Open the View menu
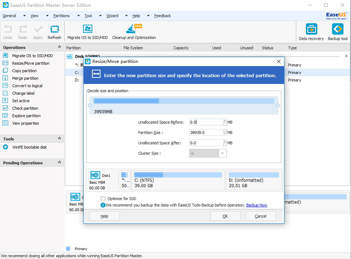351x259 pixels. [x=34, y=16]
